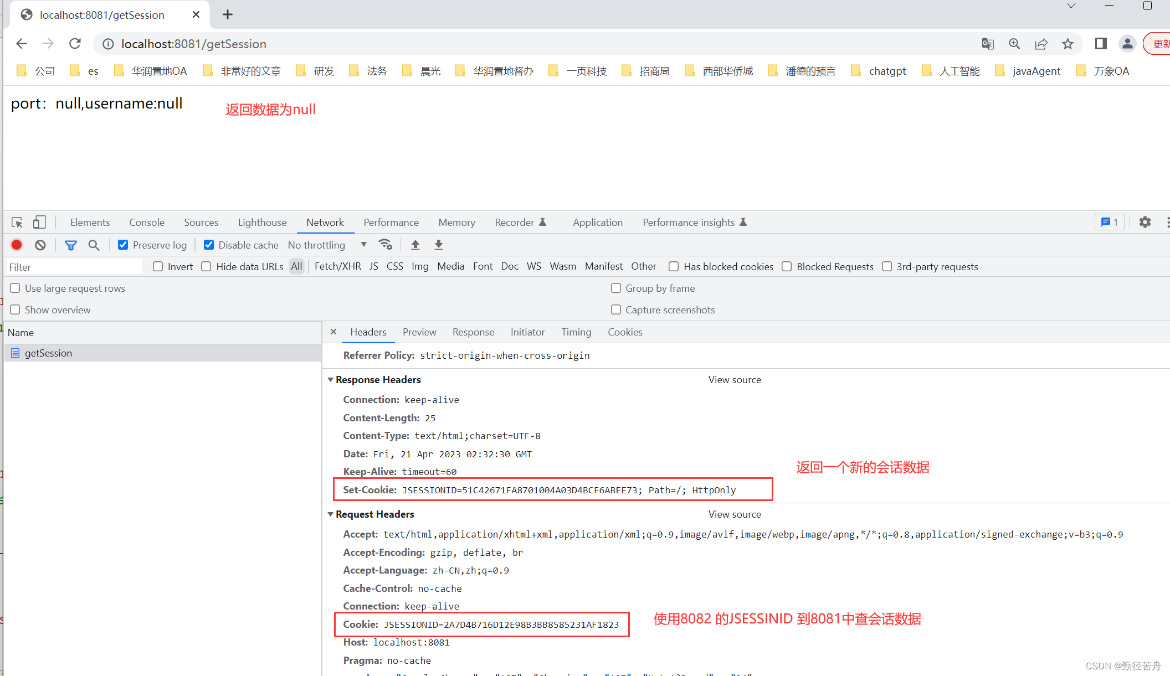Viewport: 1170px width, 676px height.
Task: Check Blocked Requests
Action: click(787, 266)
